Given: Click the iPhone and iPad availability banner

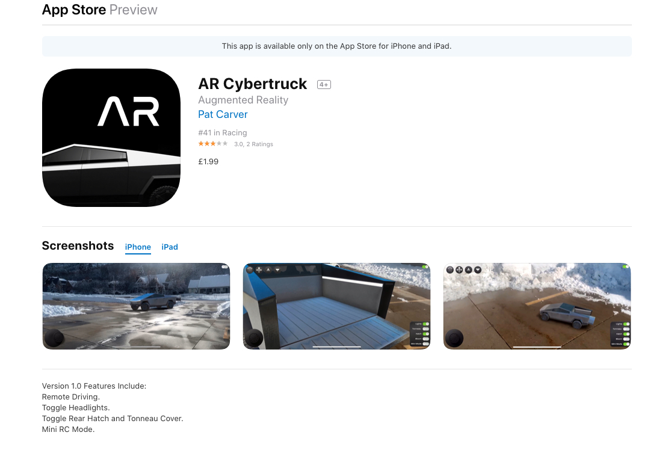Looking at the screenshot, I should tap(337, 46).
